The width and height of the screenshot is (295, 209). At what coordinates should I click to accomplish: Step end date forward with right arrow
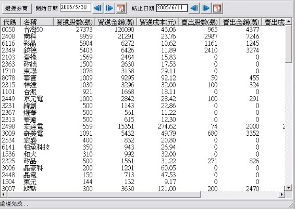click(206, 8)
